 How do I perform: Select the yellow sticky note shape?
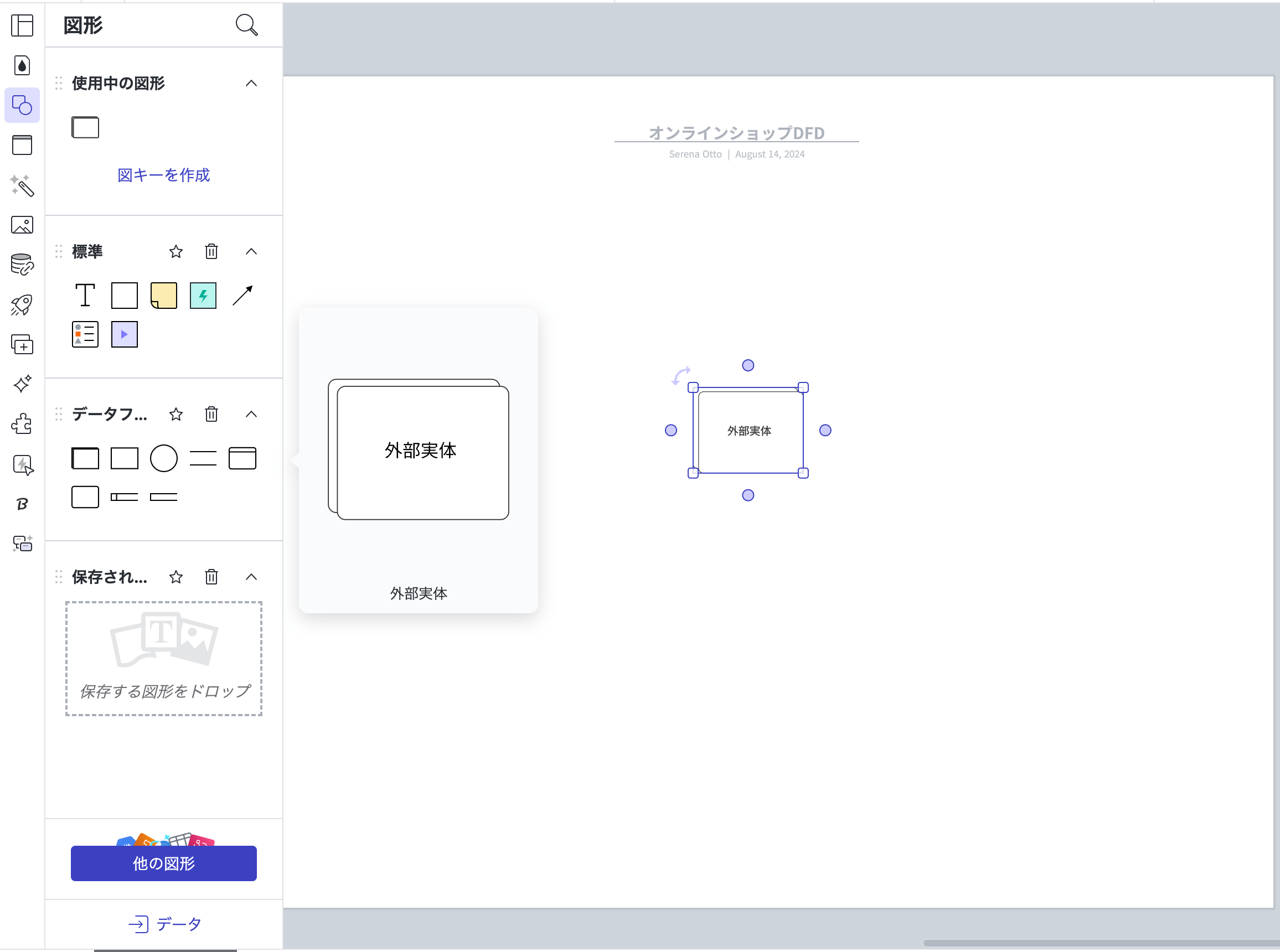click(164, 296)
